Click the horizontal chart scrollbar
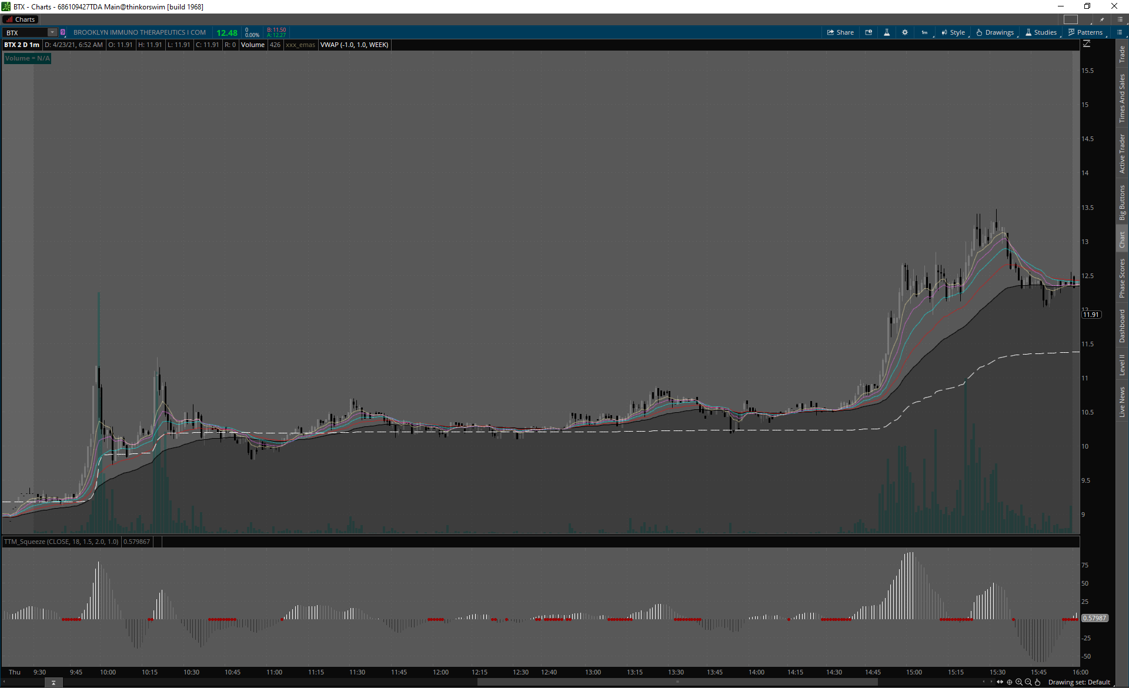The width and height of the screenshot is (1129, 688). tap(676, 682)
